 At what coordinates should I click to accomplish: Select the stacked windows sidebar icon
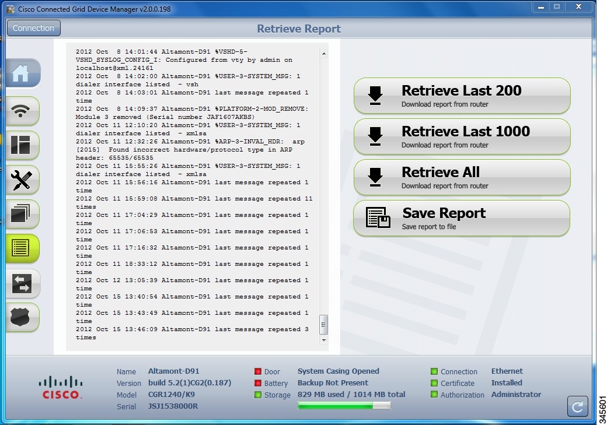click(22, 214)
